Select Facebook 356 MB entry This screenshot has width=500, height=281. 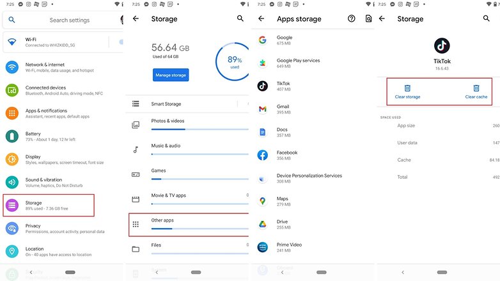(313, 155)
